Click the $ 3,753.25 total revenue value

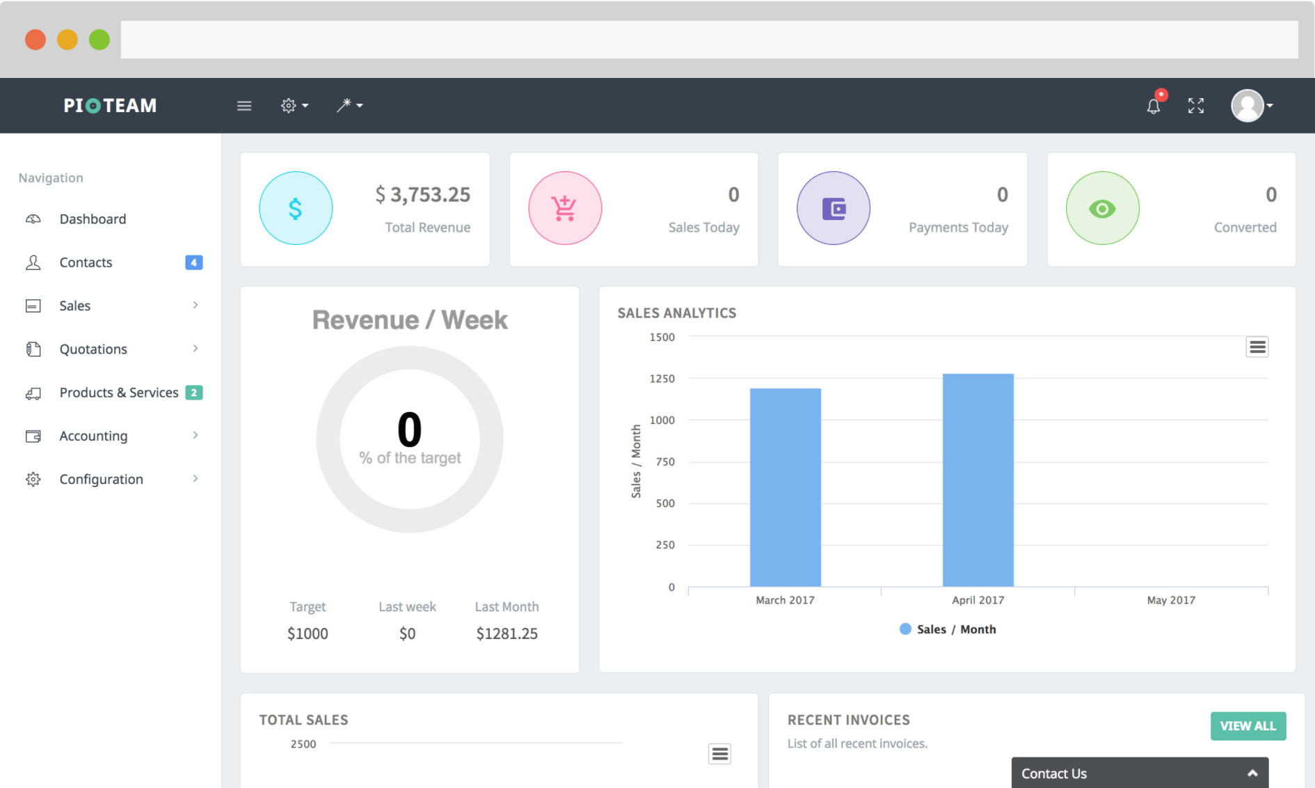(x=423, y=194)
